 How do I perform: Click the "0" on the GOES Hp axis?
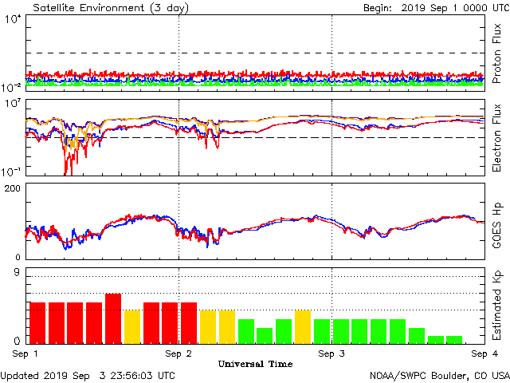[18, 257]
